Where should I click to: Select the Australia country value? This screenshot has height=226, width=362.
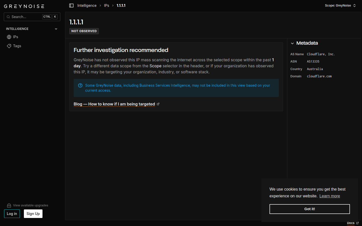[x=315, y=69]
